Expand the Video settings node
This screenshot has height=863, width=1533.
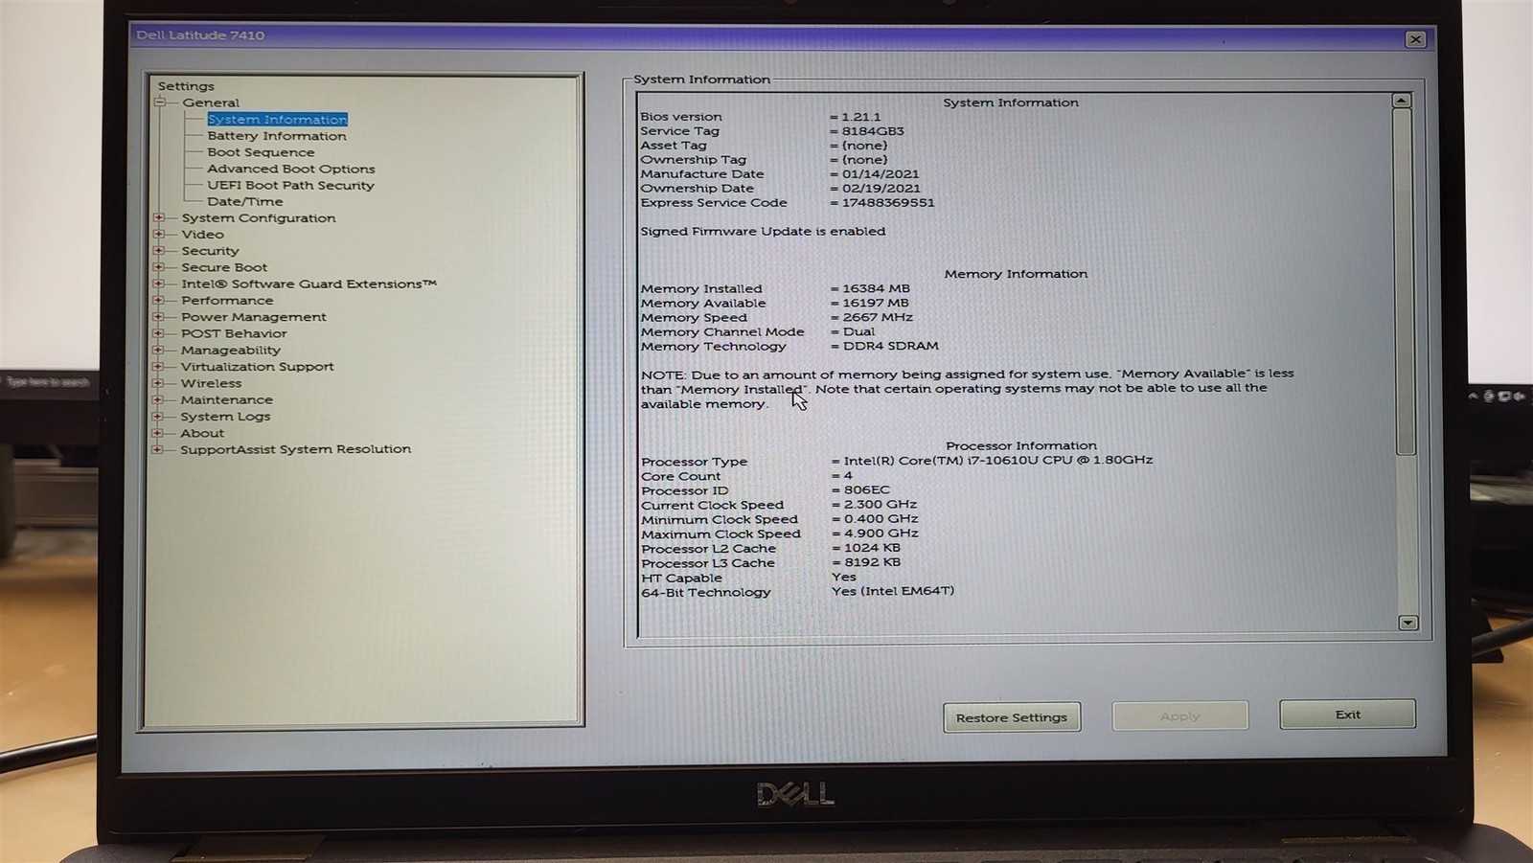click(x=159, y=235)
